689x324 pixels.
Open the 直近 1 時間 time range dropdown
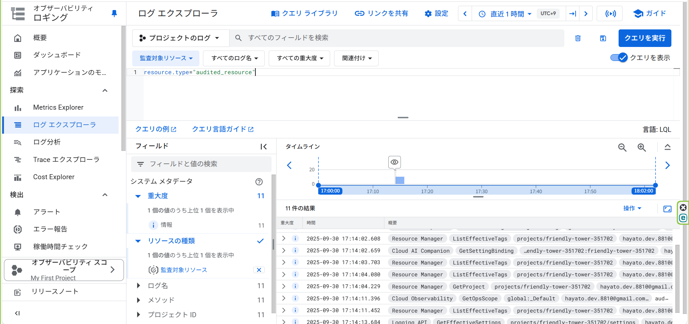505,14
